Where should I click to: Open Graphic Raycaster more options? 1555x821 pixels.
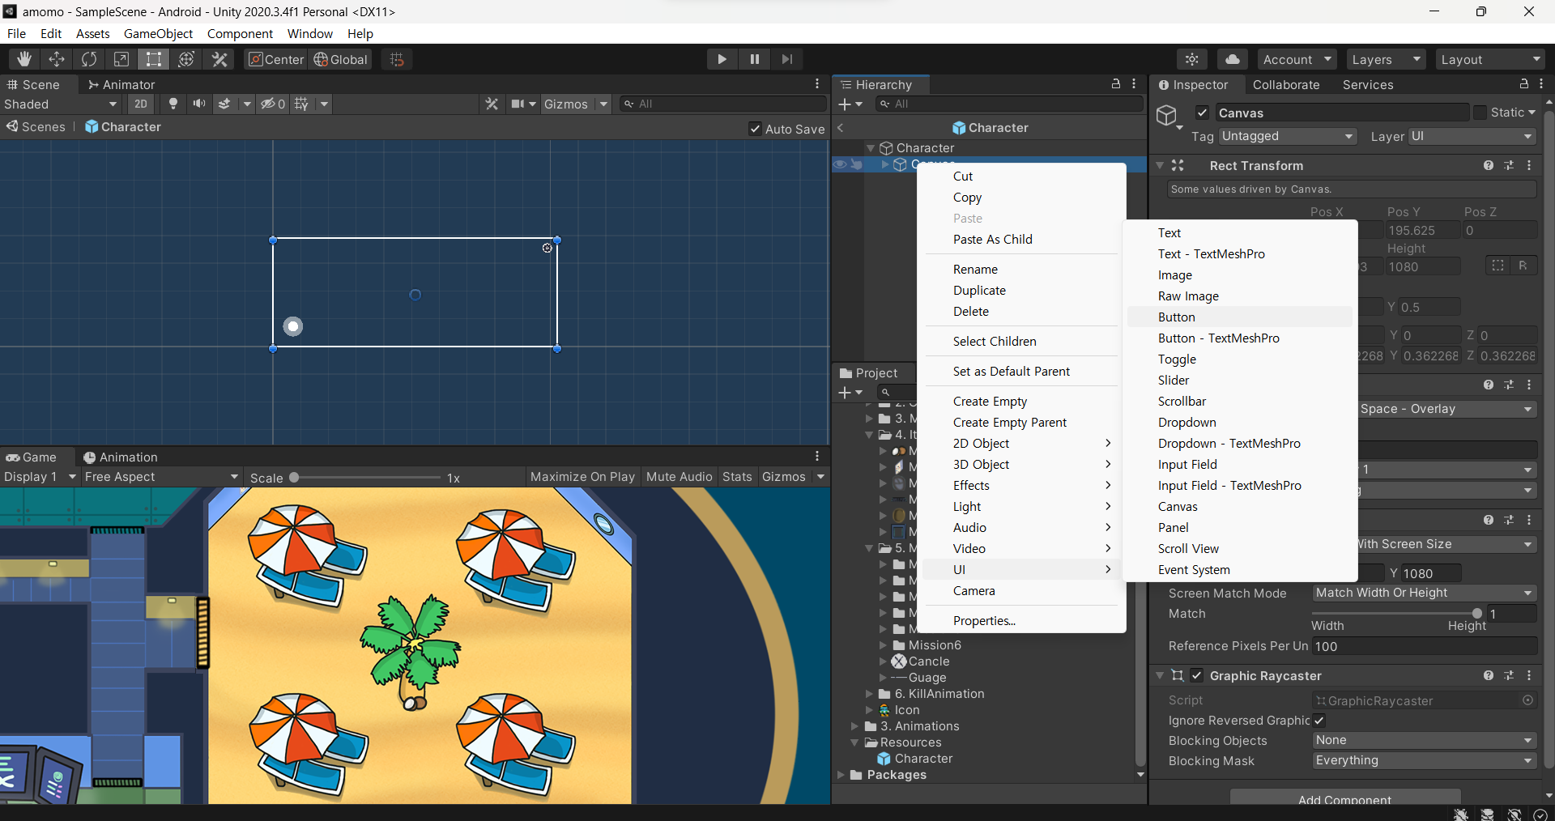tap(1529, 675)
